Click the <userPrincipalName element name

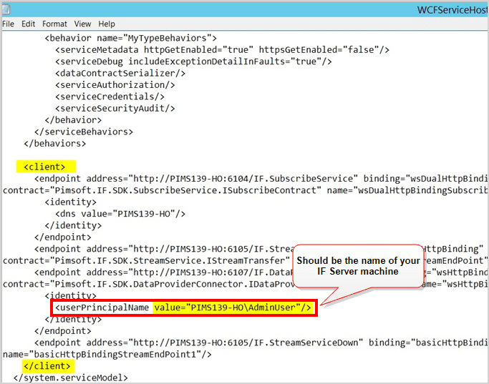click(x=102, y=307)
